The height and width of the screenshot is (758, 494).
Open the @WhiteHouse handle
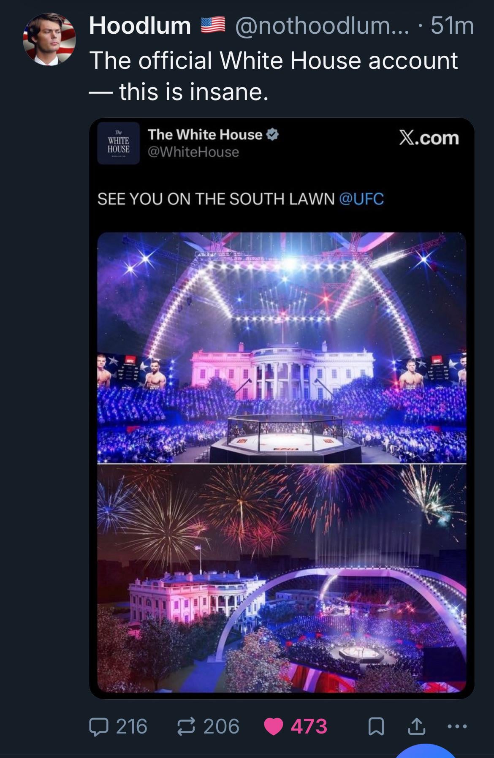[x=193, y=152]
